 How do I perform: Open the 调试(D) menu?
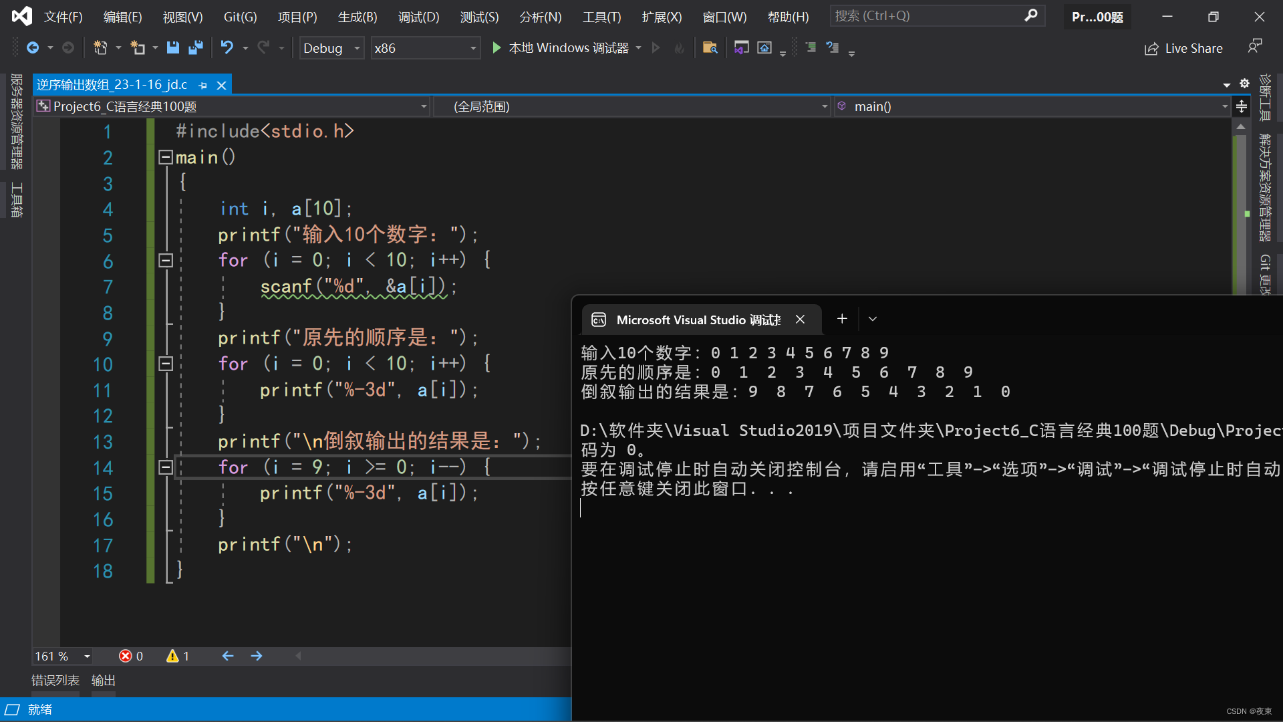(x=418, y=17)
